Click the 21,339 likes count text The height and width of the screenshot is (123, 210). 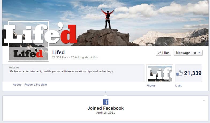(60, 57)
